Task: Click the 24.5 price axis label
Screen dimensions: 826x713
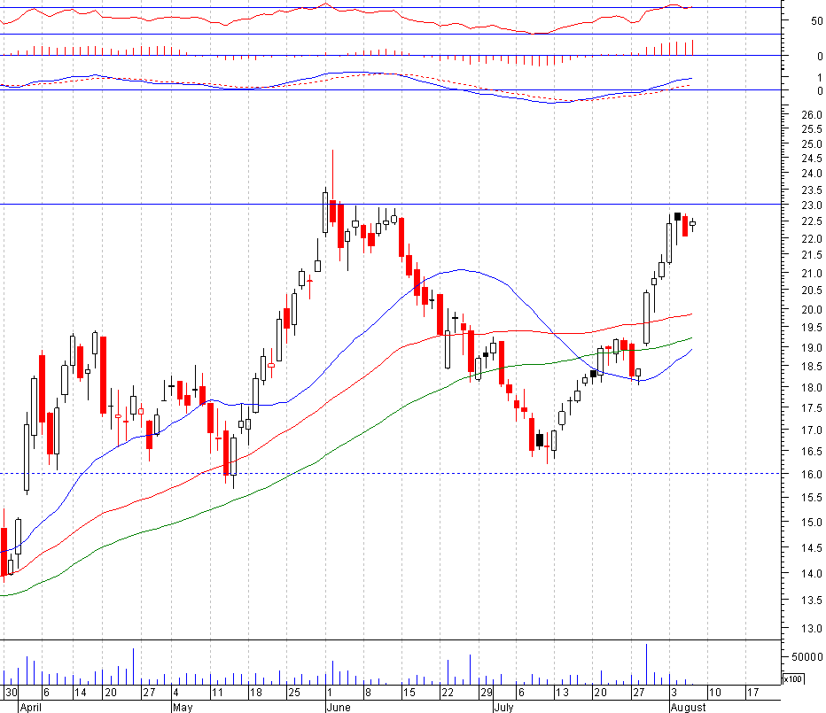Action: point(811,159)
